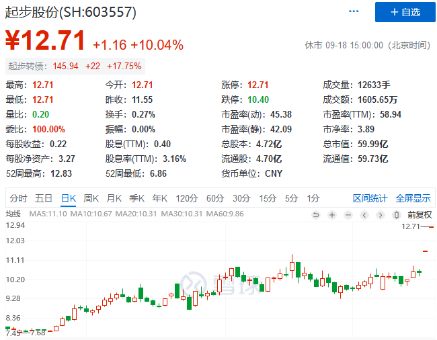Click the MA5:11.10 indicator value
The height and width of the screenshot is (340, 437).
(48, 214)
